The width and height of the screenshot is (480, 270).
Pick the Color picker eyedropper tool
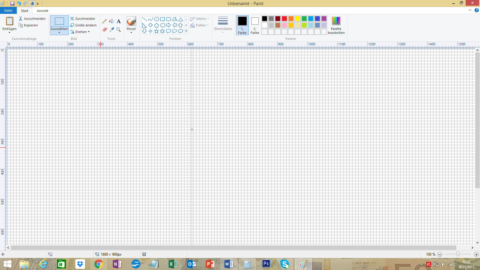click(x=112, y=29)
